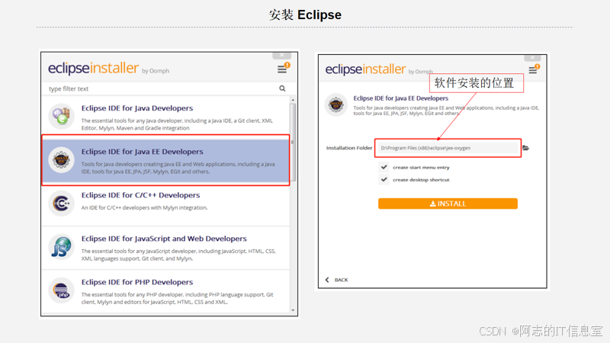Click JavaScript description mentioning HTML, CSS
This screenshot has width=610, height=343.
[x=178, y=255]
